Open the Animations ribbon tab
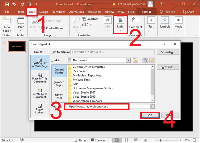This screenshot has width=200, height=143. (x=76, y=12)
